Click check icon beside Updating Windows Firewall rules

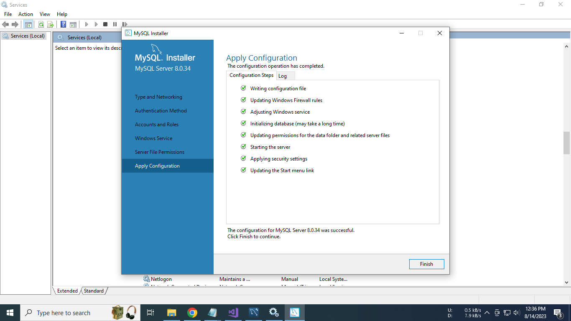(x=243, y=100)
